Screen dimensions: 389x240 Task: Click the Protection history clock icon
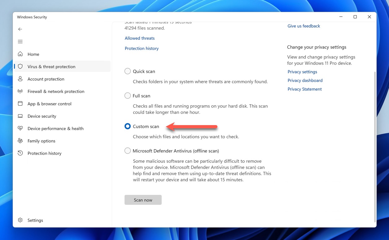point(20,153)
